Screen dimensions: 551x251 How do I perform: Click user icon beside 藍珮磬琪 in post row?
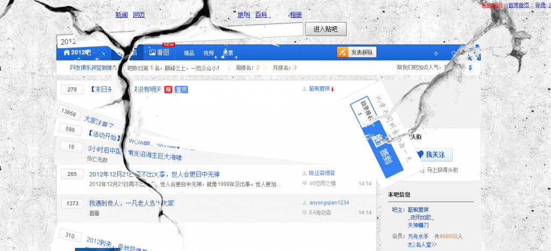tap(305, 89)
